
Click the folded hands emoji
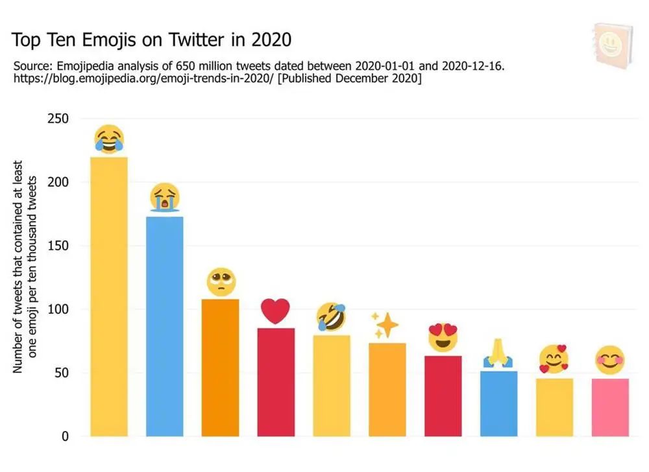tap(498, 355)
